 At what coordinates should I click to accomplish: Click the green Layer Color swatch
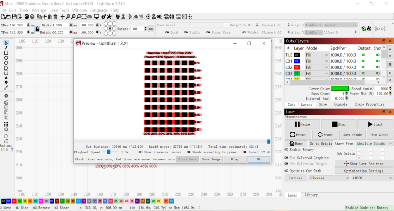click(x=339, y=88)
